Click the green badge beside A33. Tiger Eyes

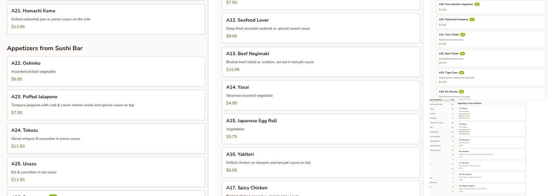tap(461, 73)
